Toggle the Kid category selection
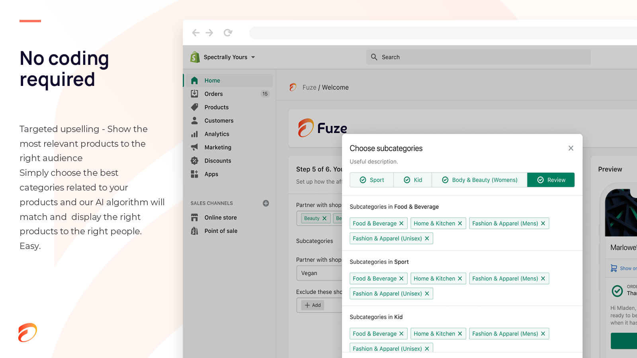The width and height of the screenshot is (637, 358). 412,180
